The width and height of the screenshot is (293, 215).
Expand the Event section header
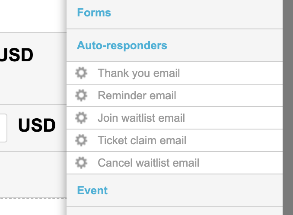point(92,190)
